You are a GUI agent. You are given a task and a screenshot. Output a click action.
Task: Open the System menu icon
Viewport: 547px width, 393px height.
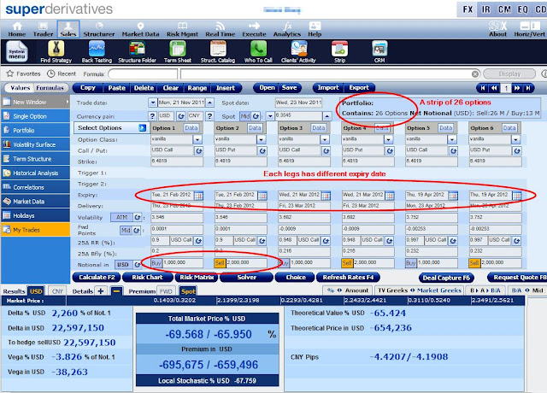coord(17,51)
